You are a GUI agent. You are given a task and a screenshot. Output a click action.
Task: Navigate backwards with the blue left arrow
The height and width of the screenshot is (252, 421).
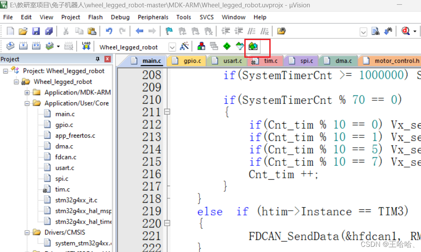point(139,31)
